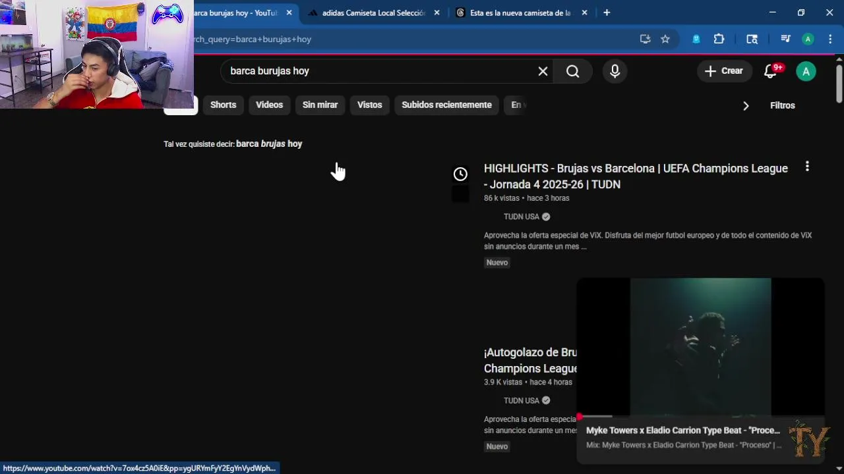Open the media controls icon in the browser toolbar

click(785, 39)
